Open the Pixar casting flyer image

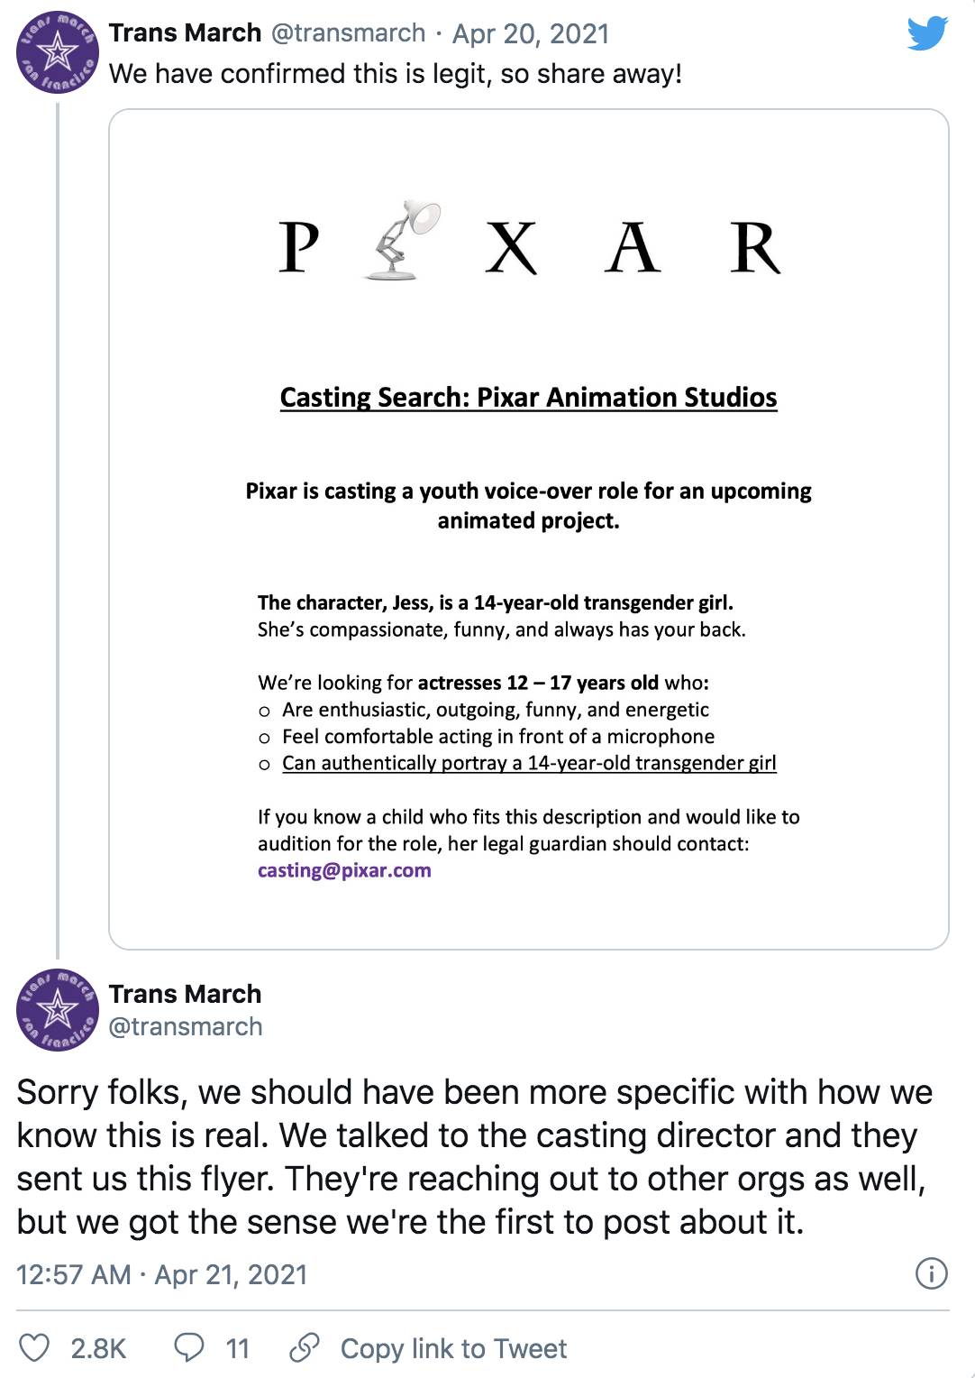click(529, 529)
